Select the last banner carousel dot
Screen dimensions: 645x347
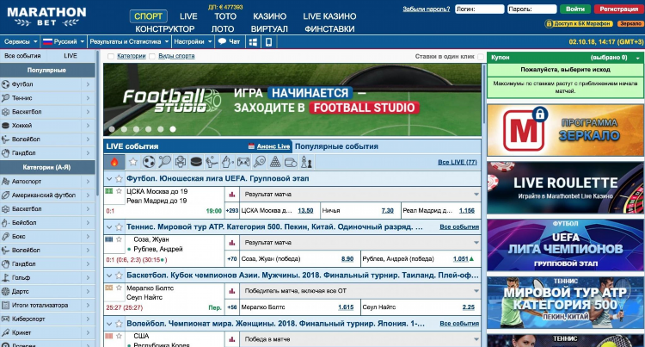point(173,129)
